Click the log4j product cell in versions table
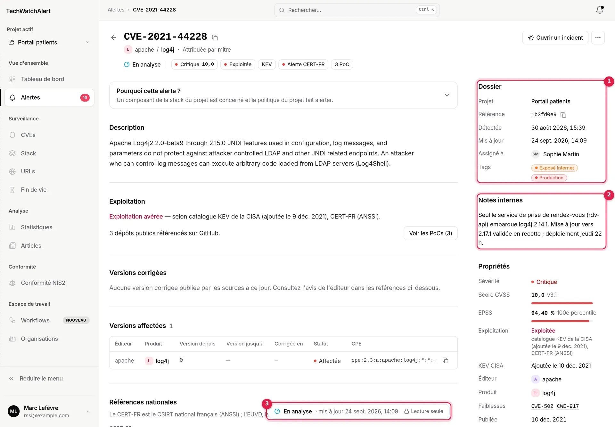 click(x=157, y=361)
